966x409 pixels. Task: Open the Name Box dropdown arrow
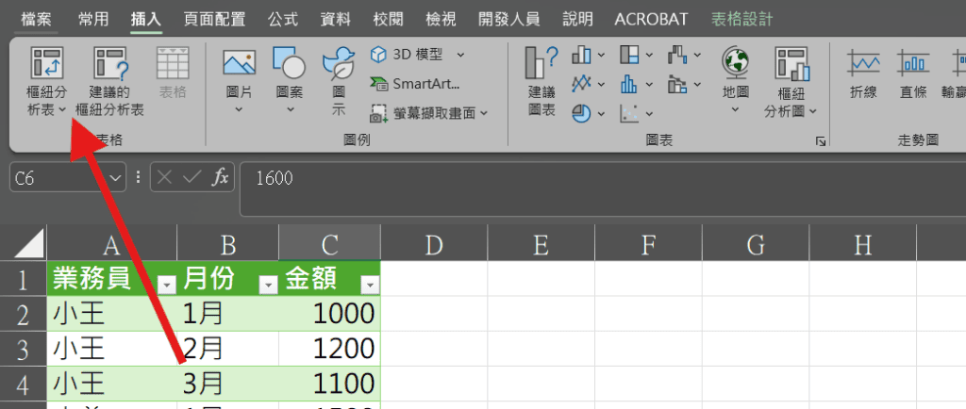pos(116,177)
